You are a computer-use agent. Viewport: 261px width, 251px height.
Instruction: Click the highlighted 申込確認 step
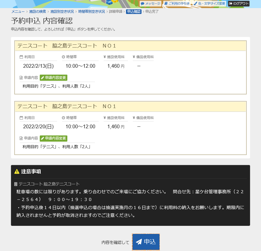pos(133,11)
